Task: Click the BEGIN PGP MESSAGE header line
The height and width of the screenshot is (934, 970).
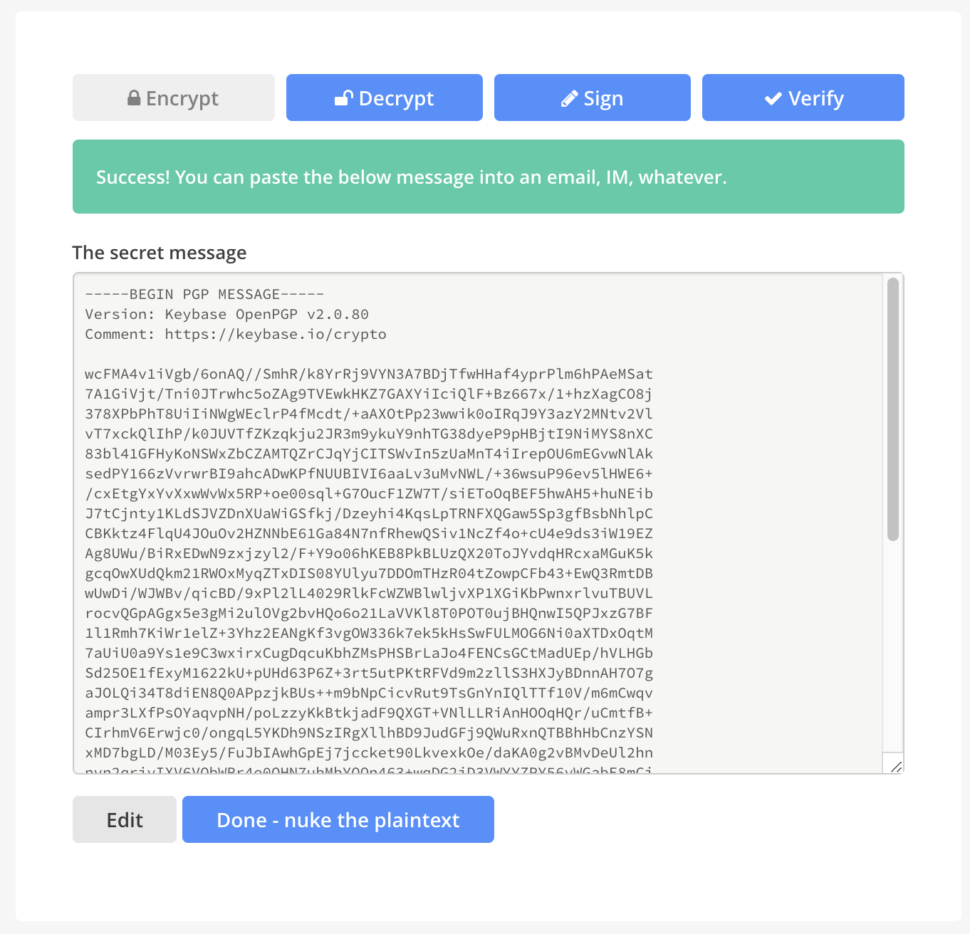Action: click(204, 293)
